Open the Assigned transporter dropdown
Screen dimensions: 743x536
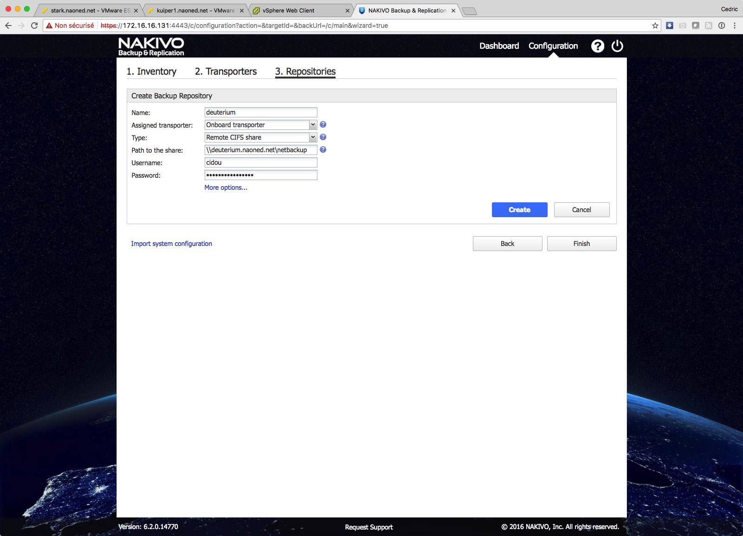[261, 125]
